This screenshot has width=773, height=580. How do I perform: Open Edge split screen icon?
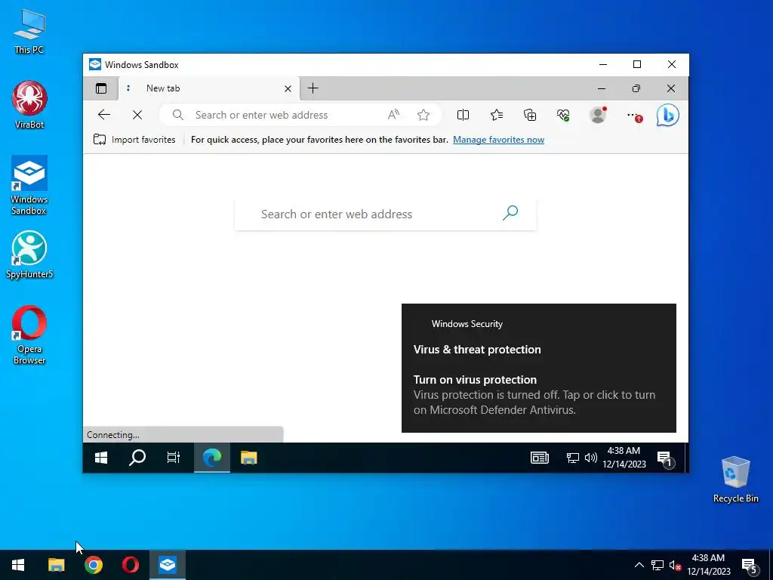coord(463,115)
